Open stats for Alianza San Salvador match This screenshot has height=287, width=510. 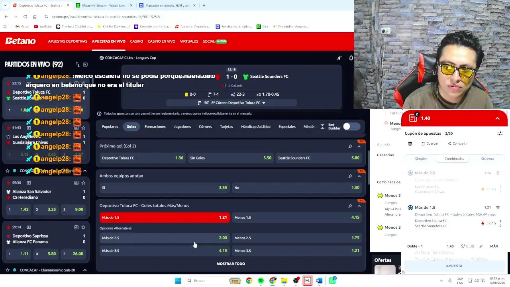click(76, 183)
